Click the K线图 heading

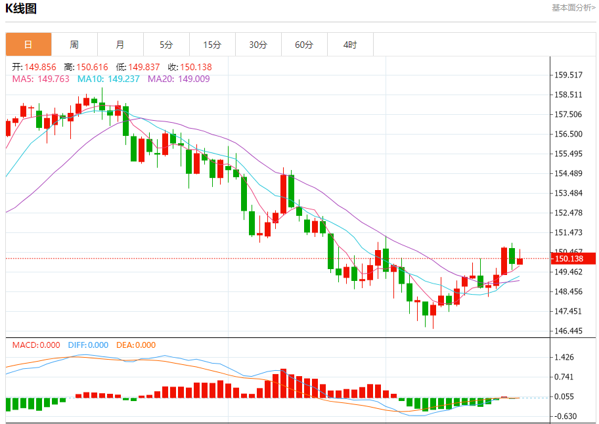tap(21, 9)
